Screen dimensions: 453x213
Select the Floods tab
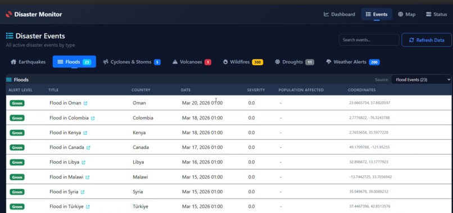(x=74, y=62)
